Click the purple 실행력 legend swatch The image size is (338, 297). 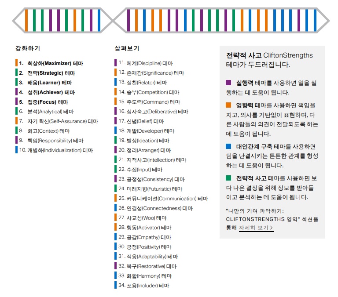click(x=228, y=83)
